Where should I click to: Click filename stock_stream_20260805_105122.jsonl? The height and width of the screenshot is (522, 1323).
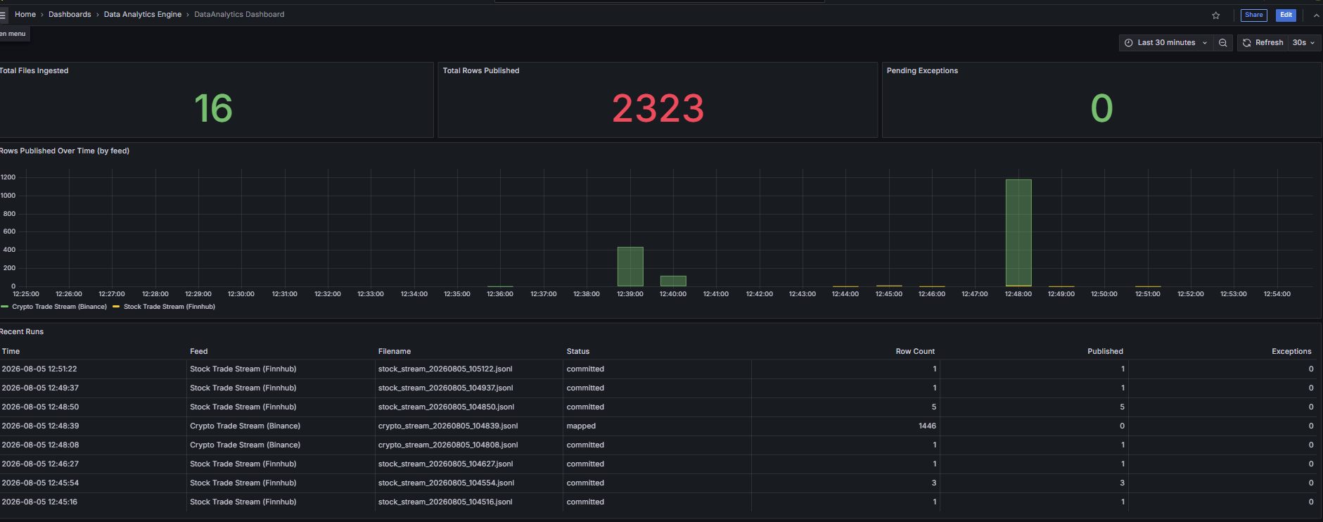(x=445, y=369)
